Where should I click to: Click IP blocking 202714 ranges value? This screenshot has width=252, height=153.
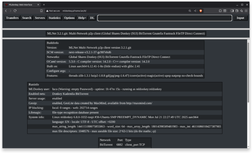pos(75,108)
